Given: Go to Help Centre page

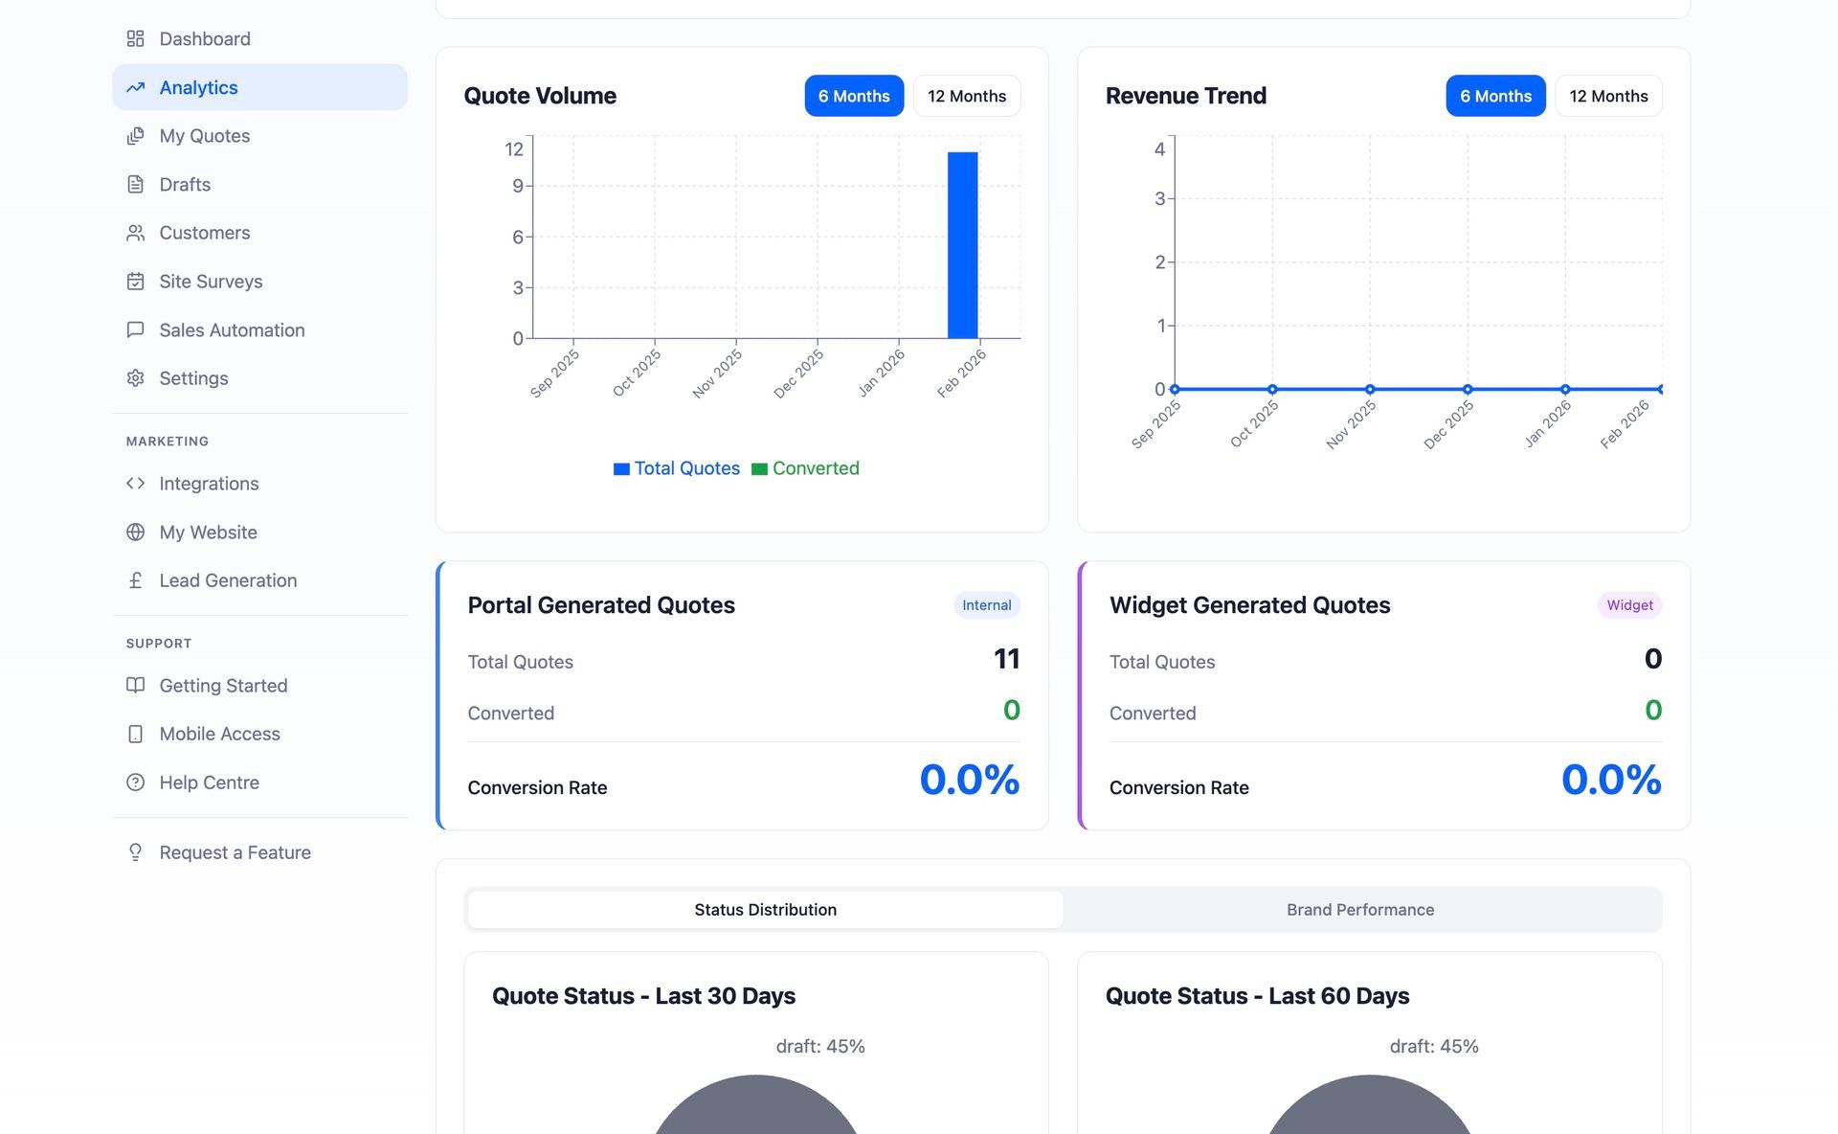Looking at the screenshot, I should click(209, 782).
